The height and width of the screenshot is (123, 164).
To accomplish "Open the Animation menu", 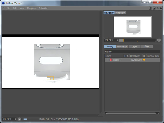I will click(x=43, y=8).
